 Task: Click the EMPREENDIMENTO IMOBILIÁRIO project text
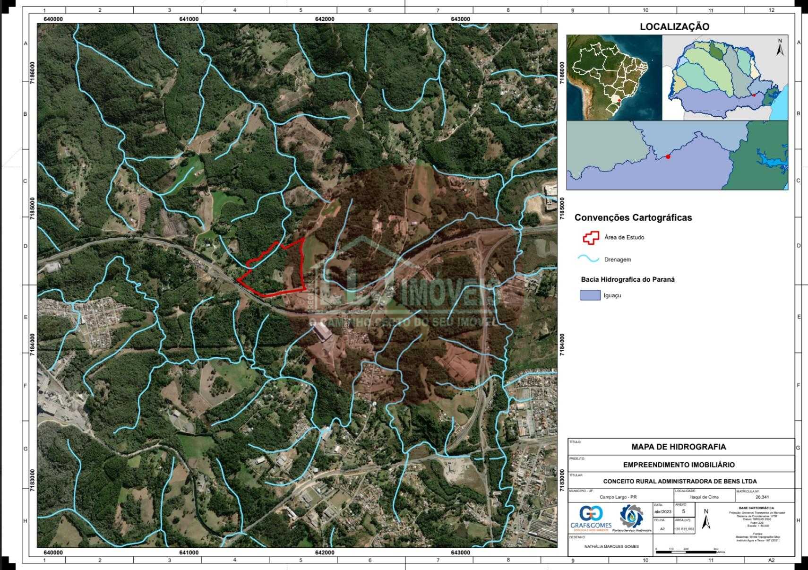679,465
